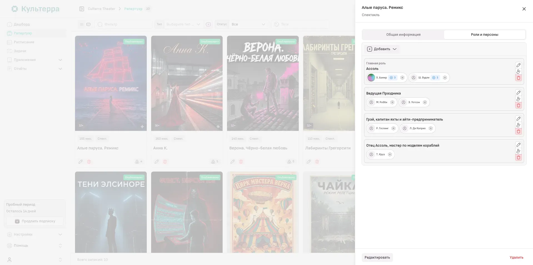
Task: Click the Редактировать button
Action: pos(377,258)
